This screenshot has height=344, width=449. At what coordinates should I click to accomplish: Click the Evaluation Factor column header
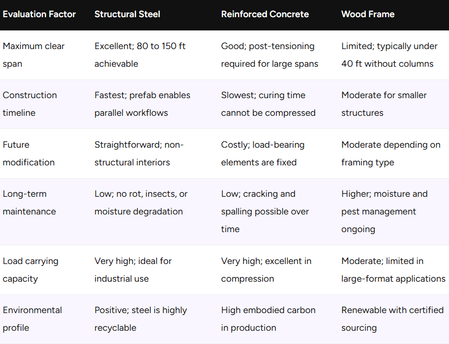pos(39,14)
